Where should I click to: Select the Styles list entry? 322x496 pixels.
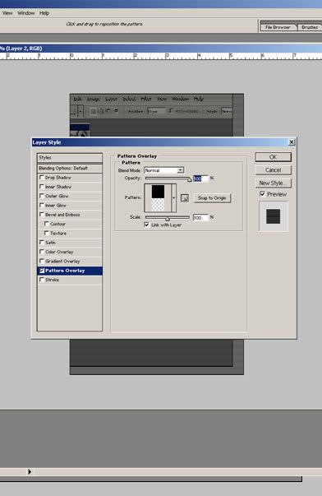tap(70, 158)
